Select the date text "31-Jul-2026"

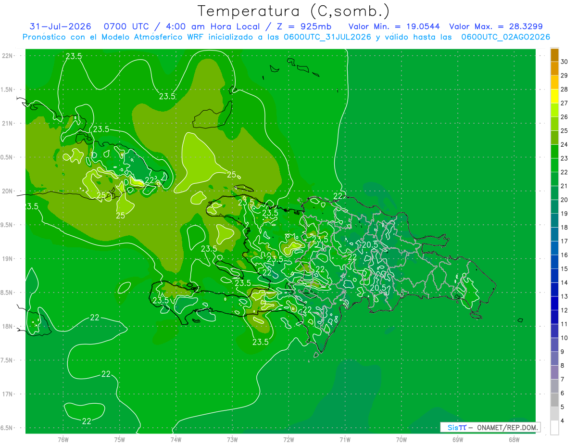click(x=60, y=26)
